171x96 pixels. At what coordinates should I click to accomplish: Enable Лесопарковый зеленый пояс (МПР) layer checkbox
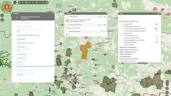(x=122, y=31)
